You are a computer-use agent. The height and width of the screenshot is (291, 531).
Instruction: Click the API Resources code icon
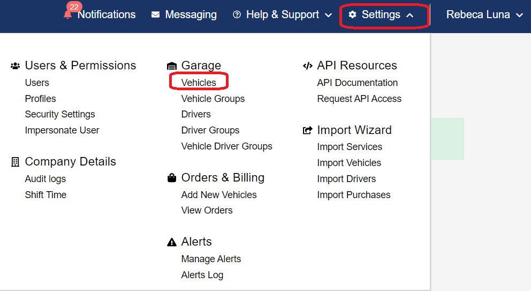(x=307, y=66)
